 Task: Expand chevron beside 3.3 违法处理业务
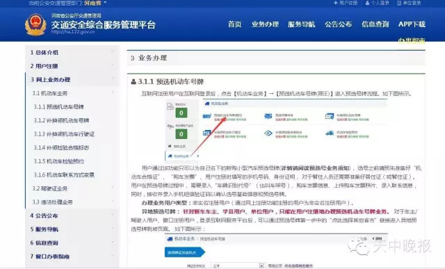[113, 201]
